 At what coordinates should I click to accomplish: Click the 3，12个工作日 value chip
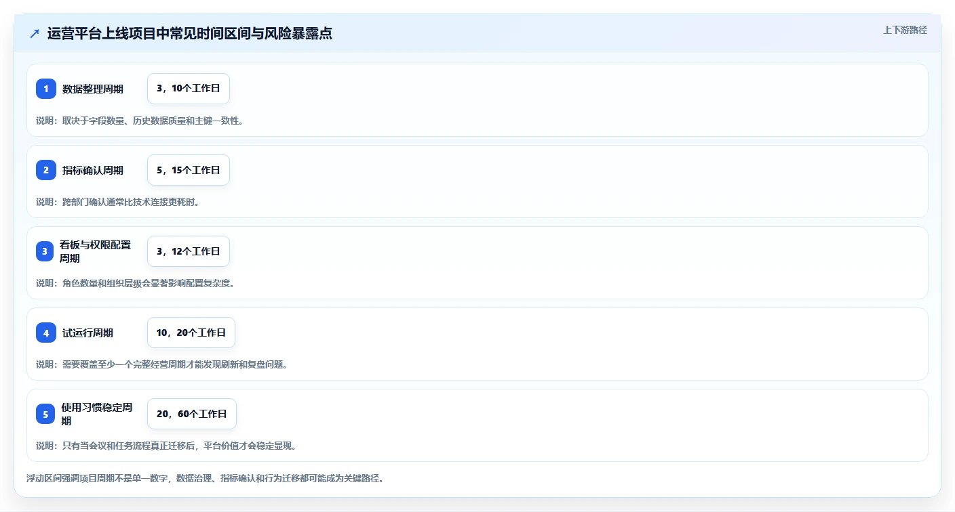coord(189,251)
